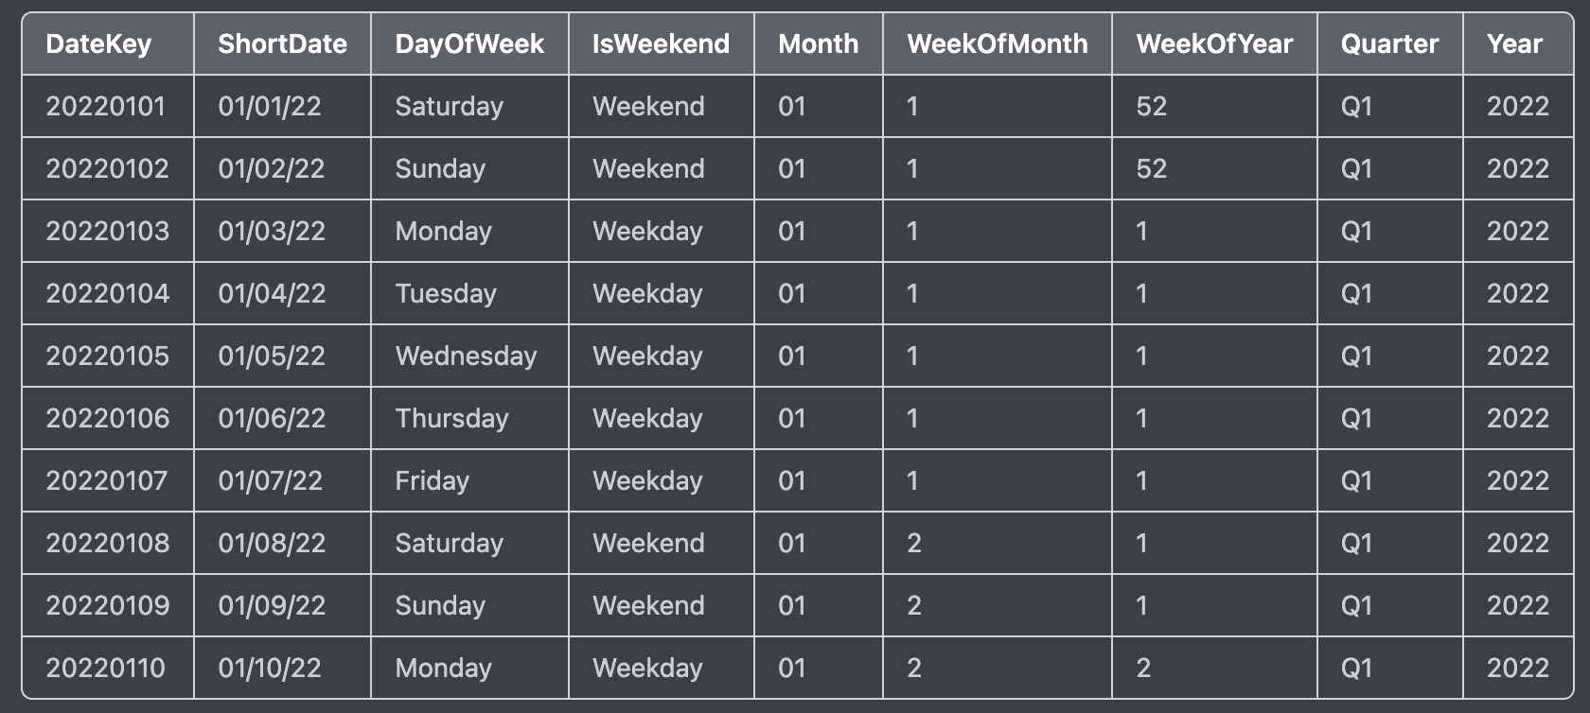Select the 20220101 DateKey cell
Viewport: 1590px width, 713px height.
(x=105, y=106)
